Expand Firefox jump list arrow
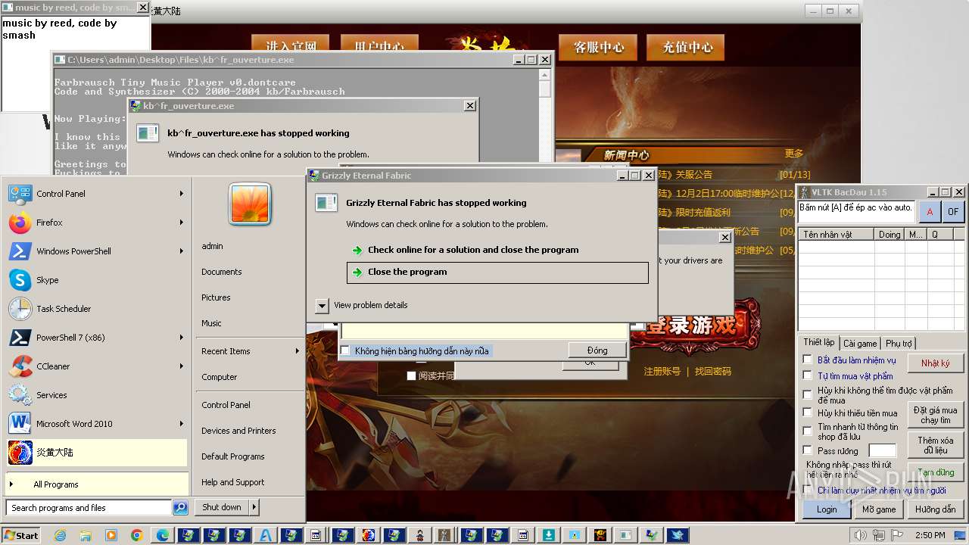Screen dimensions: 969x545 [x=182, y=223]
